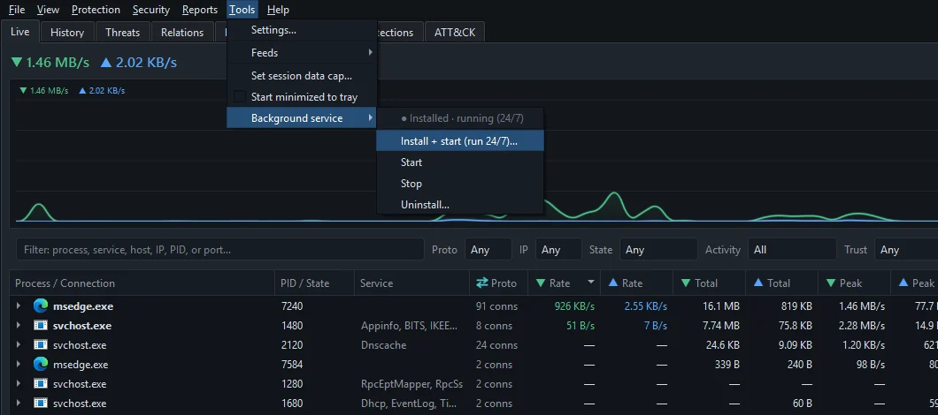This screenshot has height=415, width=938.
Task: Switch to the Live tab
Action: point(19,32)
